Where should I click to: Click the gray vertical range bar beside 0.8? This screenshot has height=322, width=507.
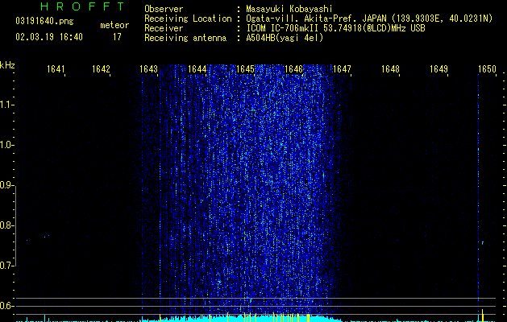click(x=15, y=225)
